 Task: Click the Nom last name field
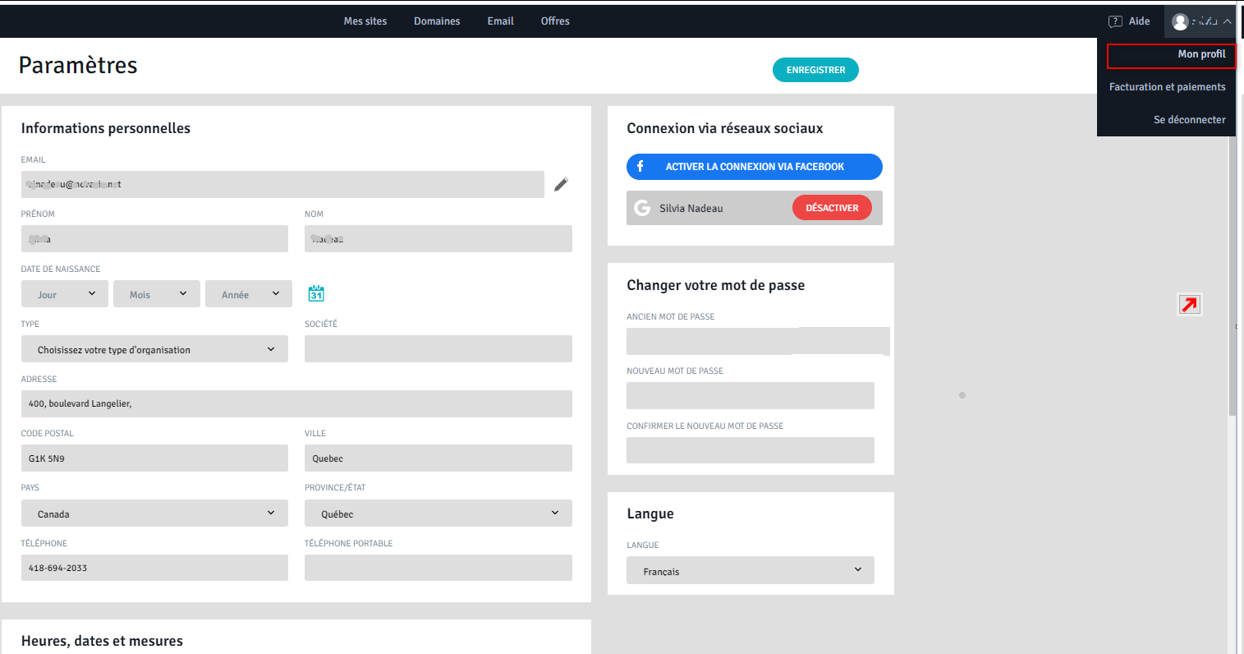438,239
